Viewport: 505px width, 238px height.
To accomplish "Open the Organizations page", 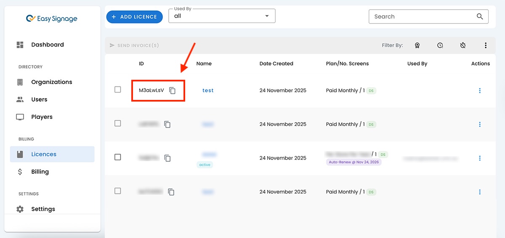I will tap(51, 82).
